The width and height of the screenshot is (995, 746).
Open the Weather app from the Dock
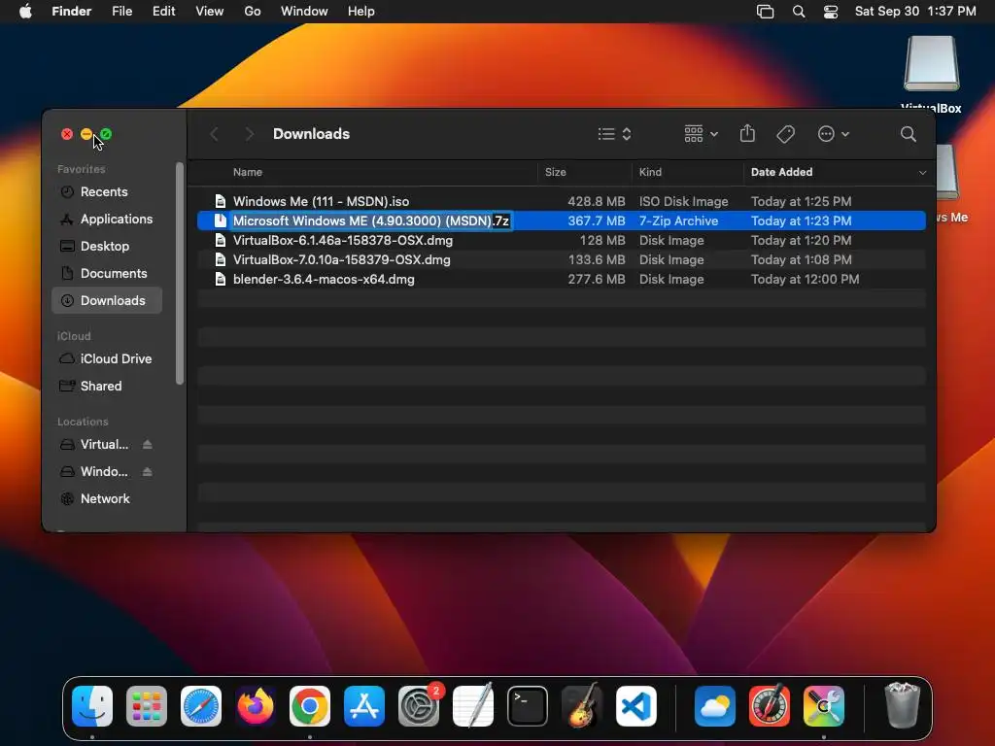click(x=715, y=706)
